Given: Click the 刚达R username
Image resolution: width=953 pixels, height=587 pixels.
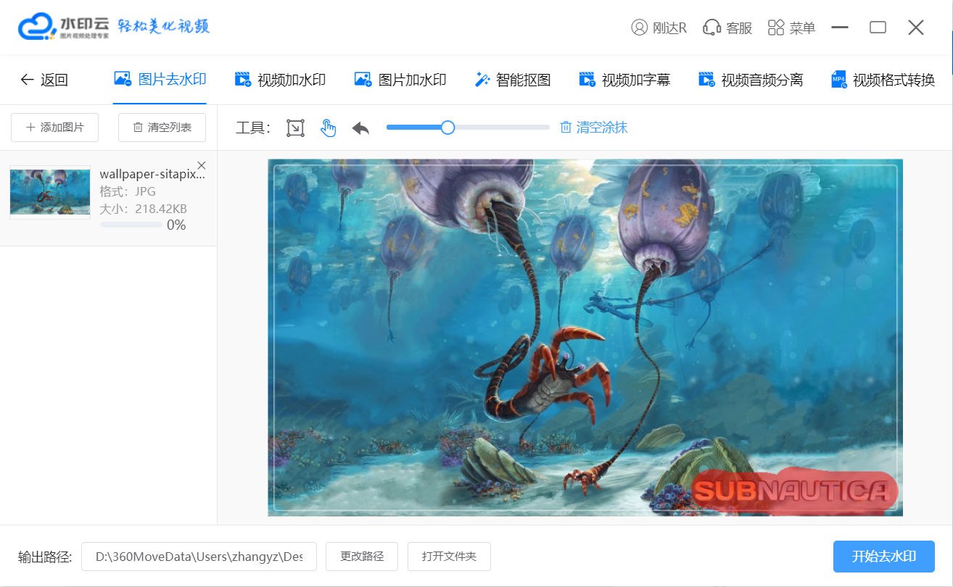Looking at the screenshot, I should pyautogui.click(x=669, y=28).
